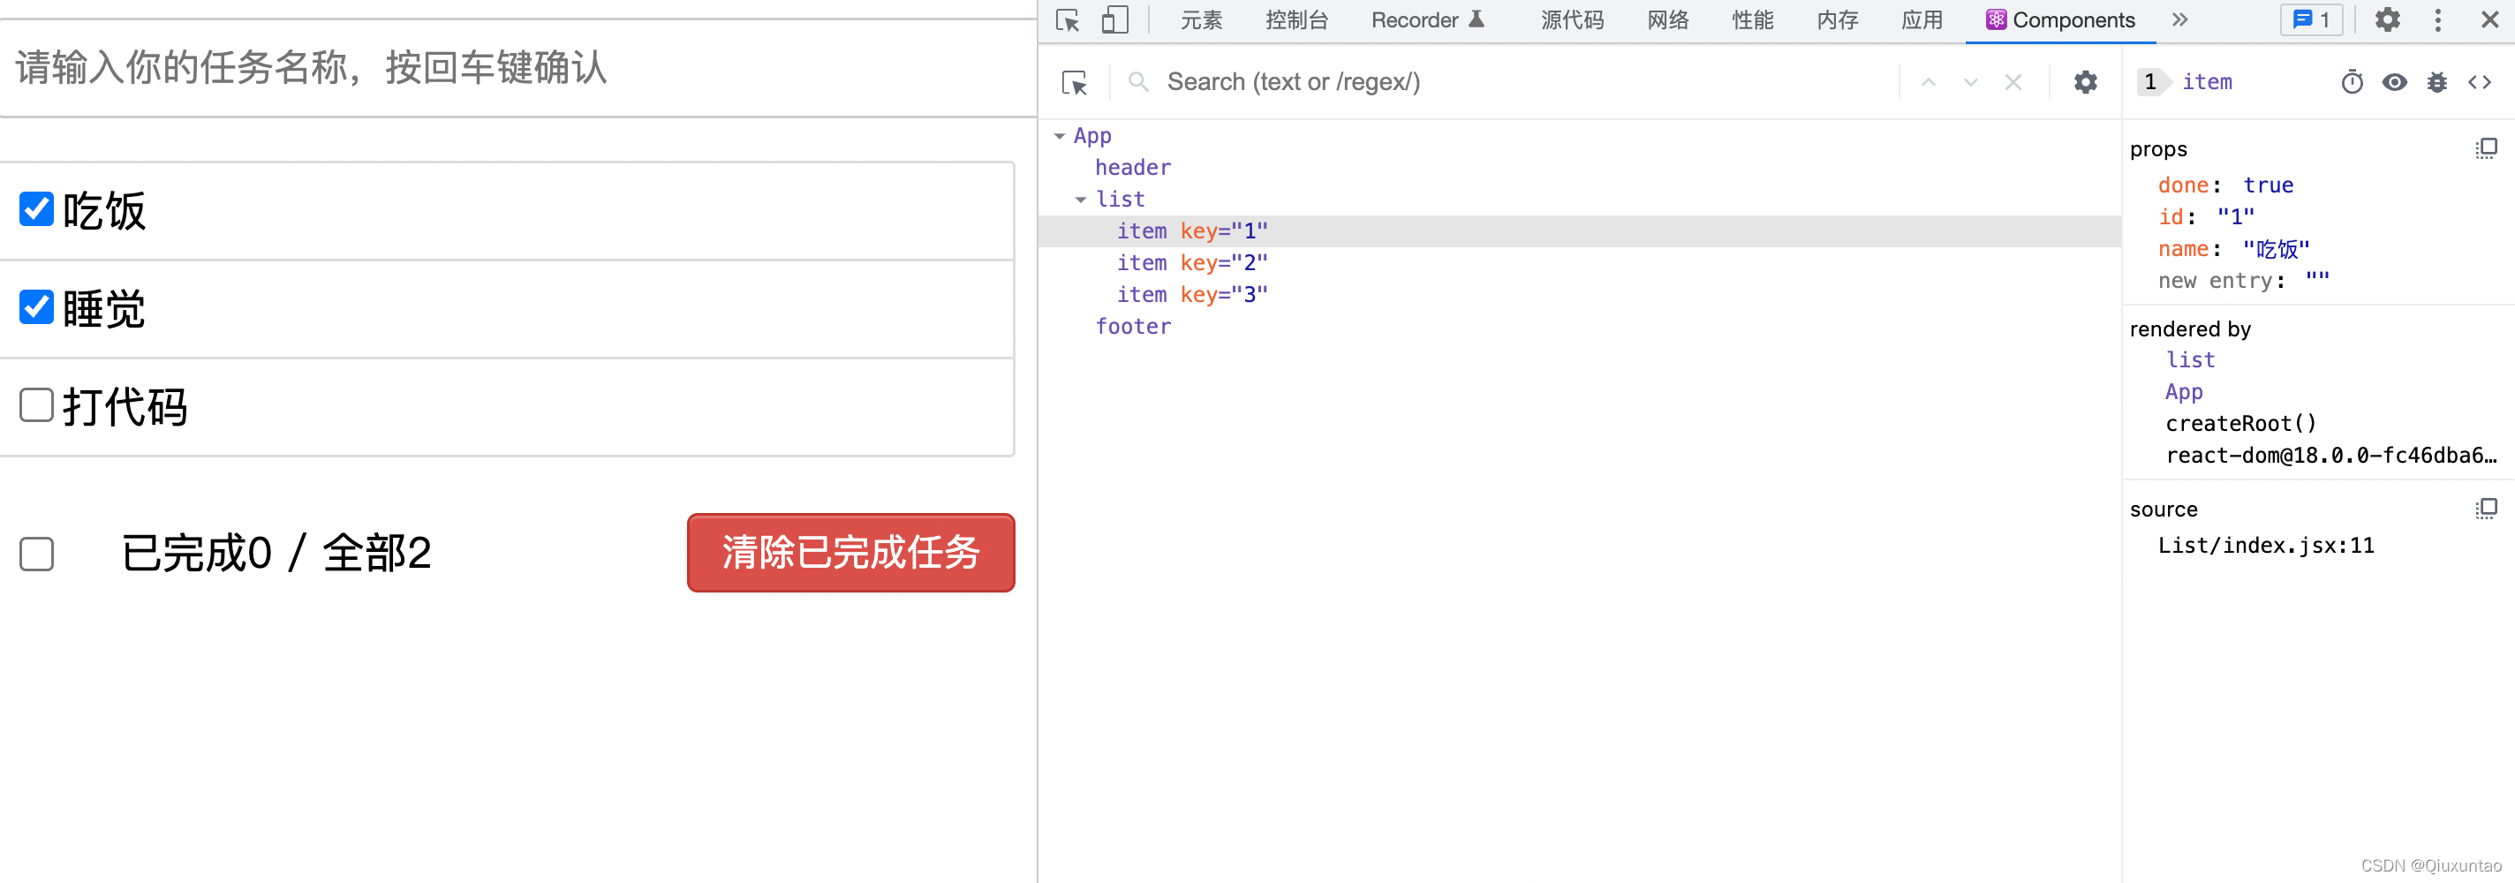
Task: Uncheck the 吃饭 task checkbox
Action: coord(37,209)
